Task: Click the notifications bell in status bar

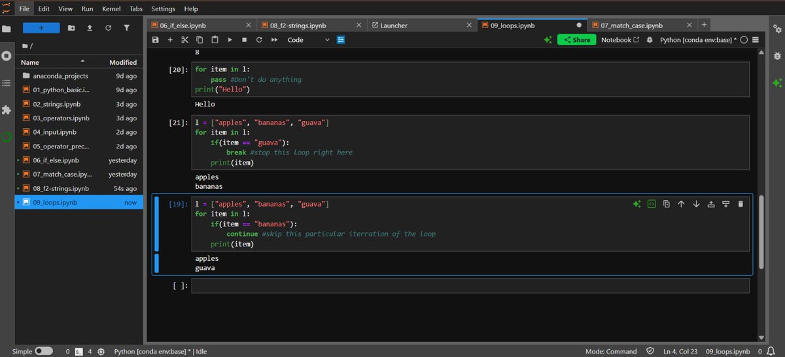Action: [x=771, y=351]
